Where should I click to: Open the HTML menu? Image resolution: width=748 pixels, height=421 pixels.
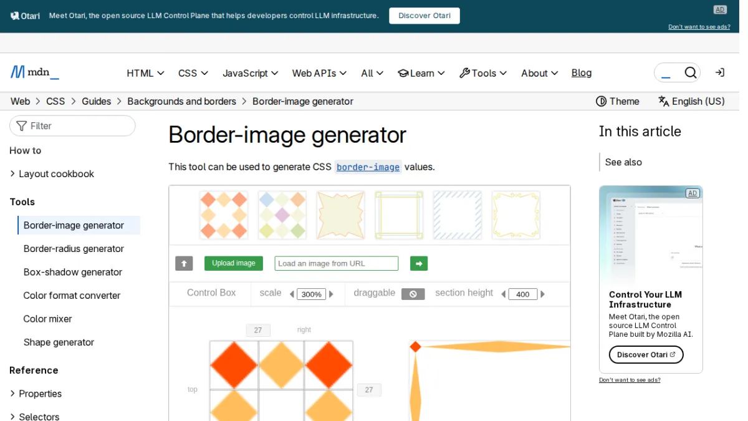coord(145,73)
